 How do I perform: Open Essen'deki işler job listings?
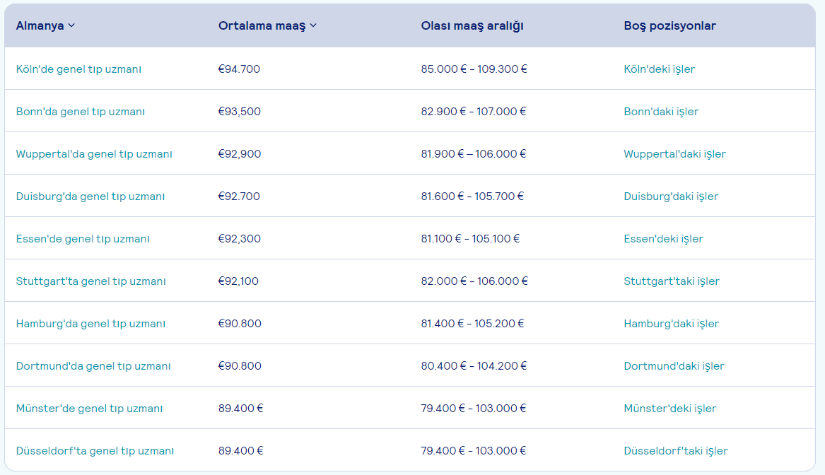[x=663, y=239]
